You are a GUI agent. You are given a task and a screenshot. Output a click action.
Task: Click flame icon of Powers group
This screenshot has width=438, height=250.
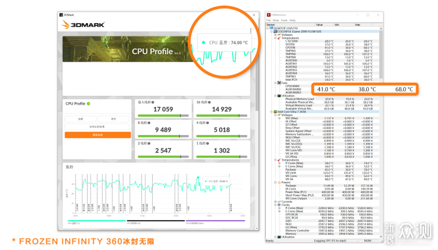coord(279,182)
